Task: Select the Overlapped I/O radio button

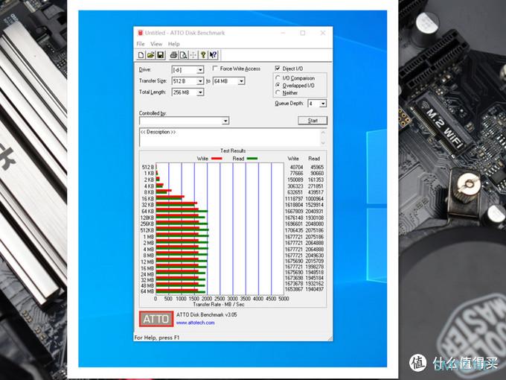Action: tap(278, 85)
